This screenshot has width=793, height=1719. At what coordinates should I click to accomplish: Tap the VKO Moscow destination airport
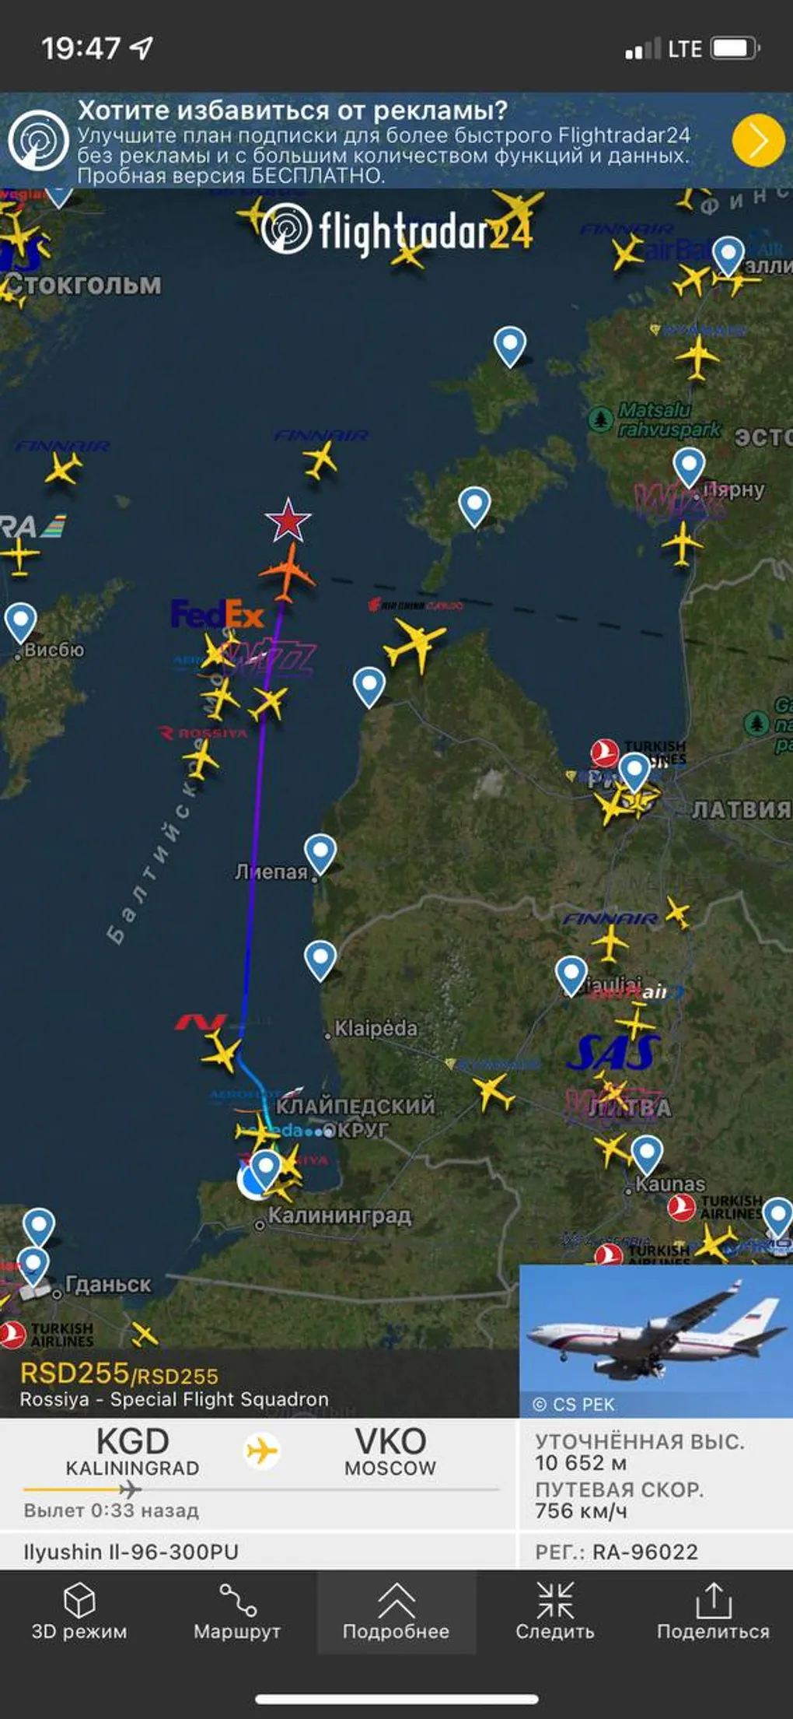click(x=390, y=1451)
